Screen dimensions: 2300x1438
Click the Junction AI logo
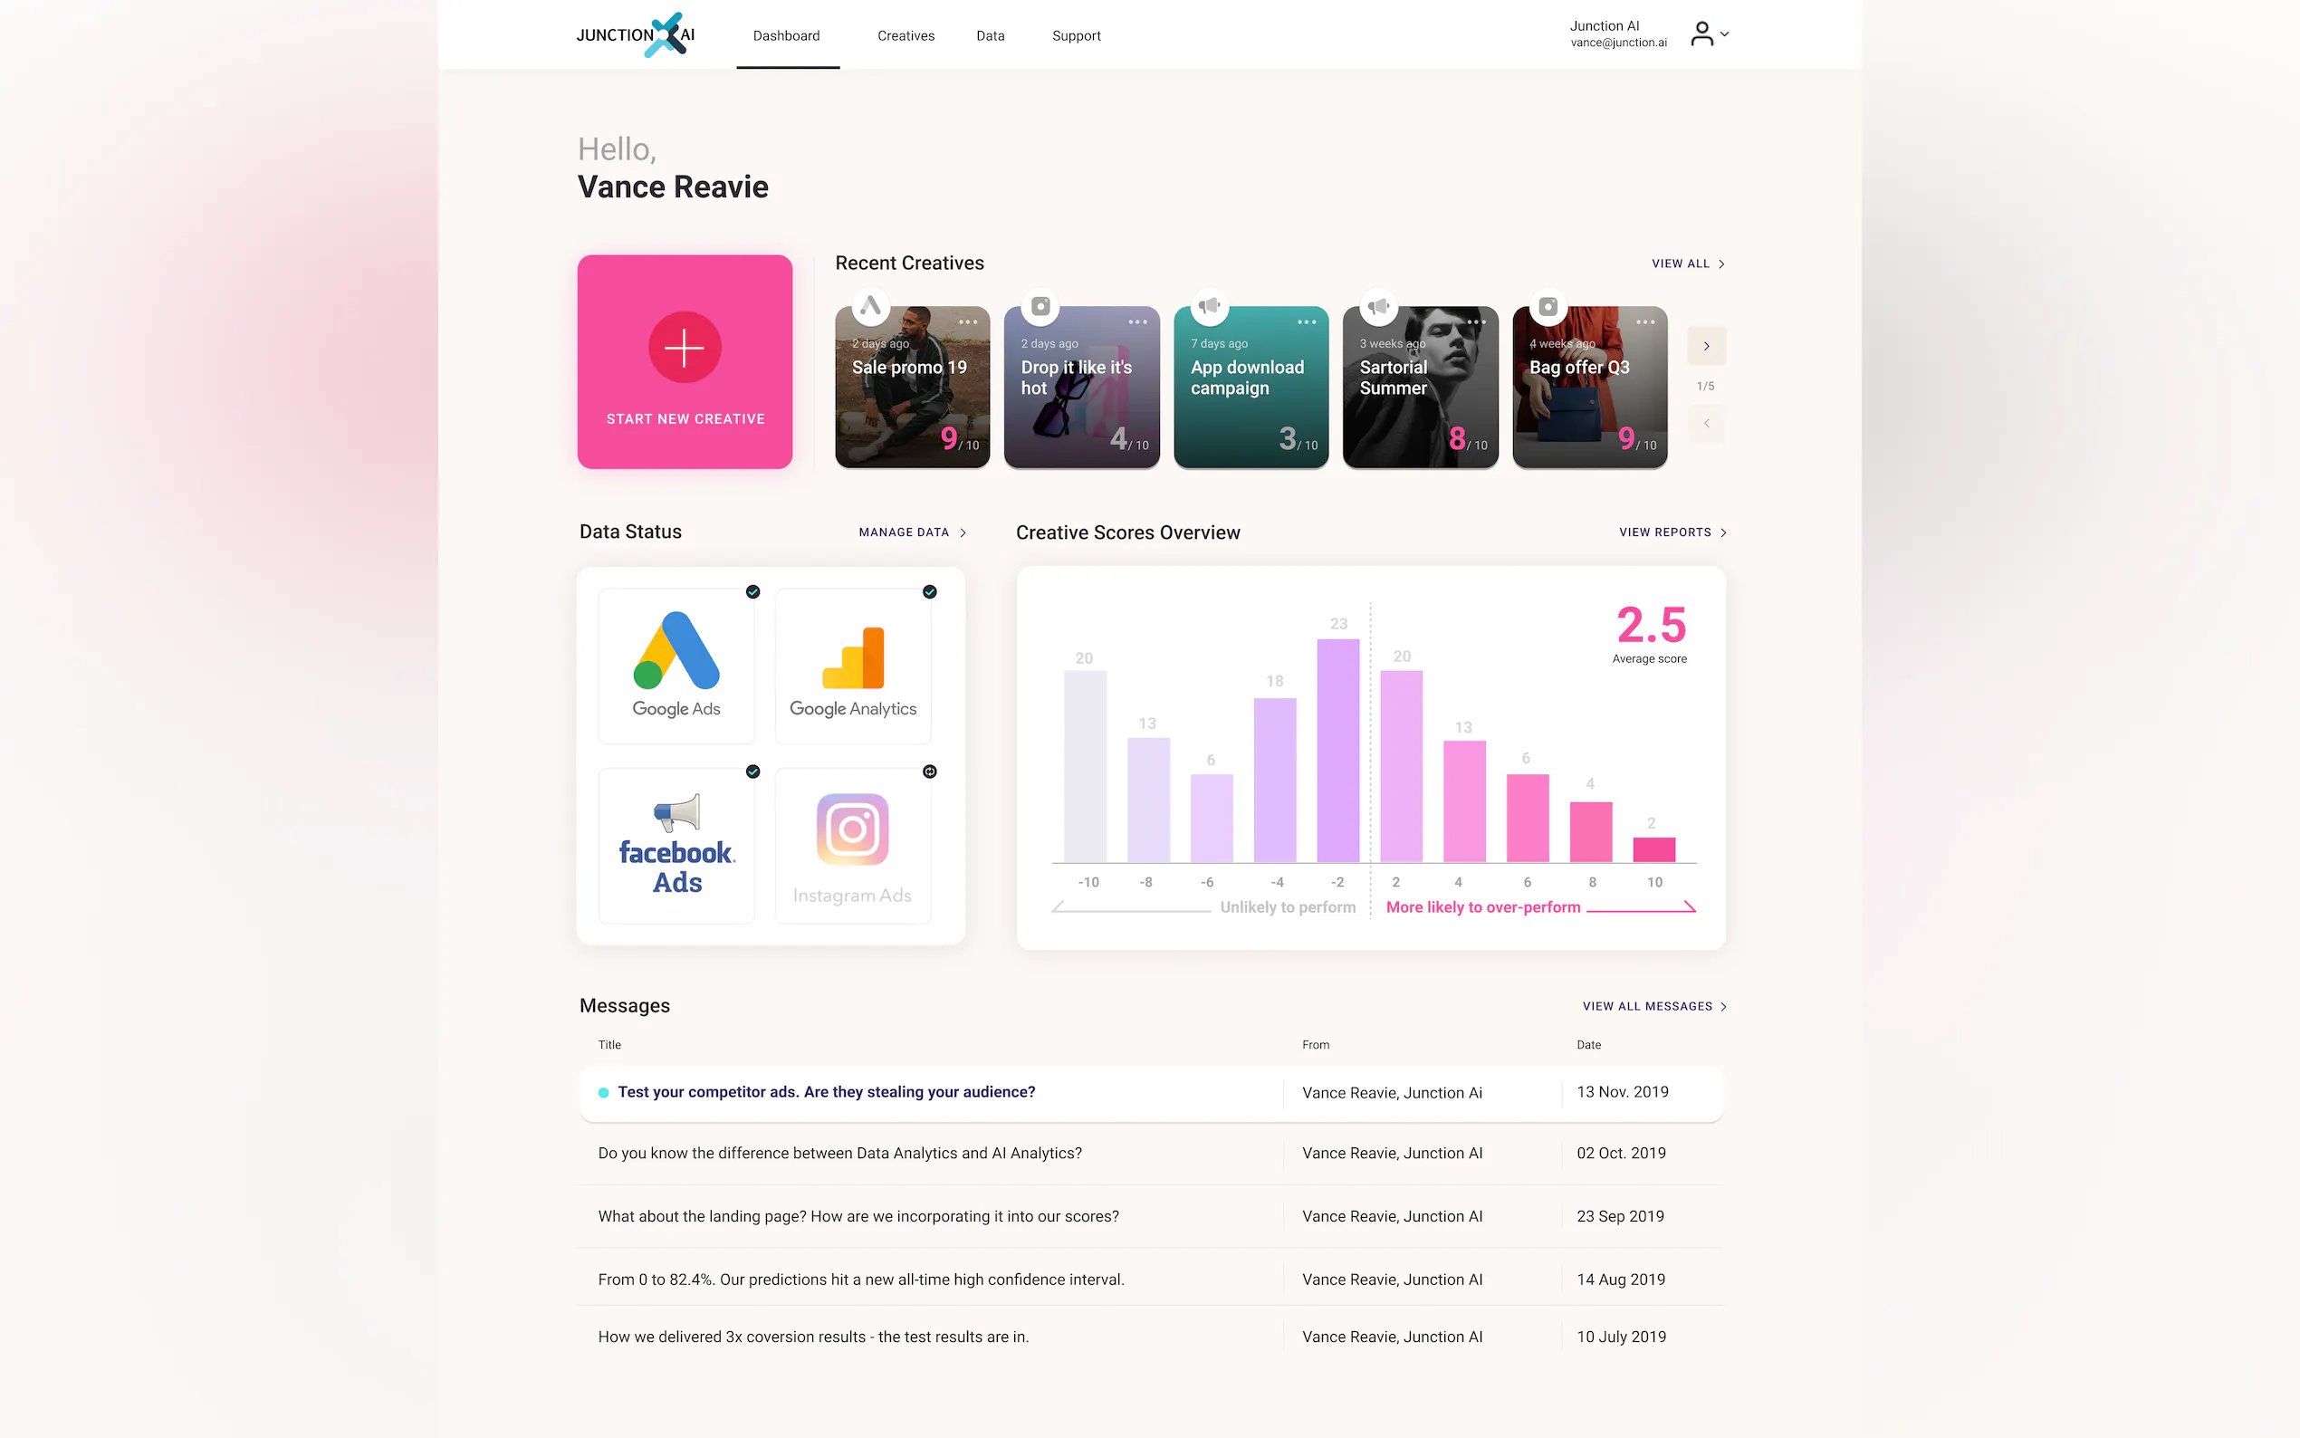click(x=635, y=35)
